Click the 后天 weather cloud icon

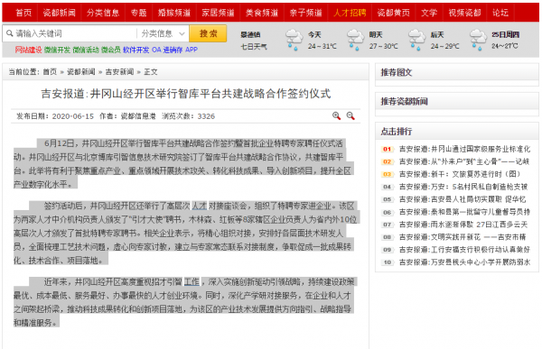point(416,40)
